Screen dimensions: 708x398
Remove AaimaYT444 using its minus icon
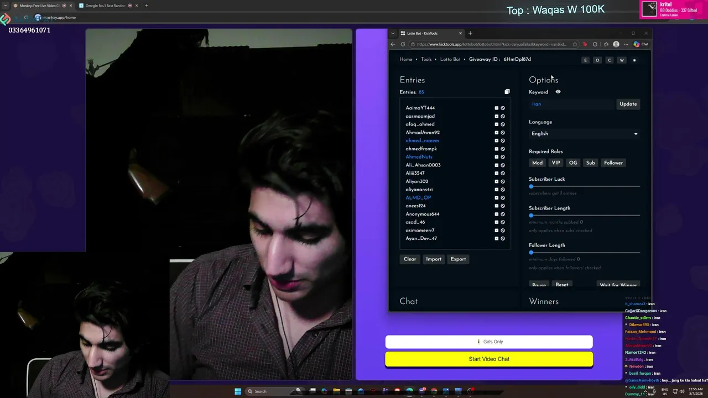[x=496, y=108]
